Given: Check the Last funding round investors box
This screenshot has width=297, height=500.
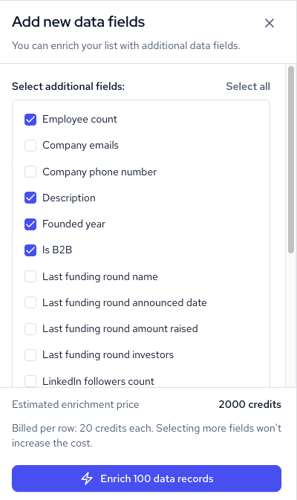Looking at the screenshot, I should pyautogui.click(x=30, y=355).
